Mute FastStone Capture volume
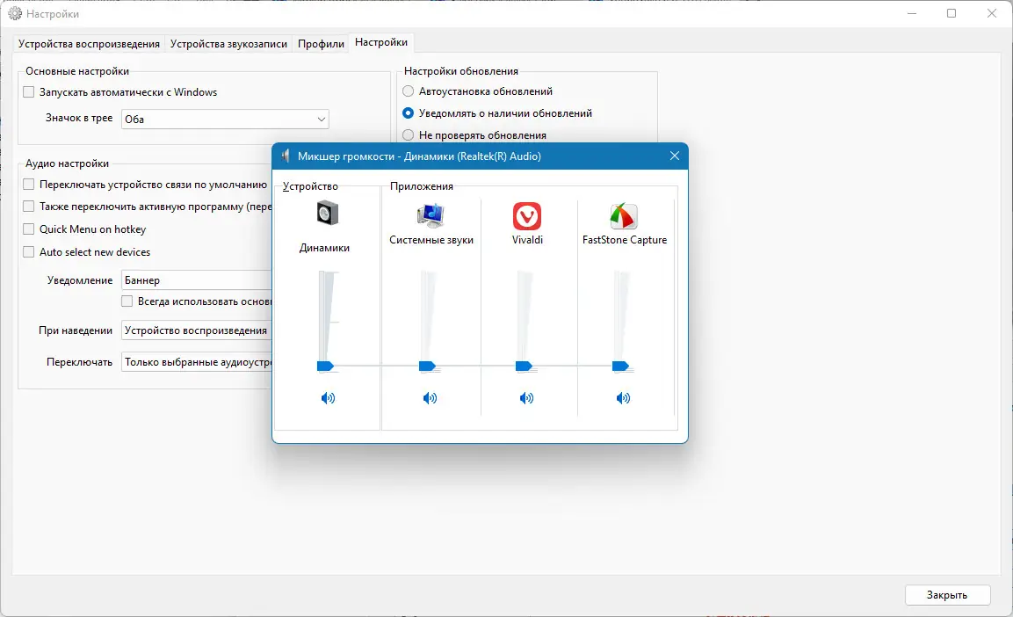 [624, 398]
